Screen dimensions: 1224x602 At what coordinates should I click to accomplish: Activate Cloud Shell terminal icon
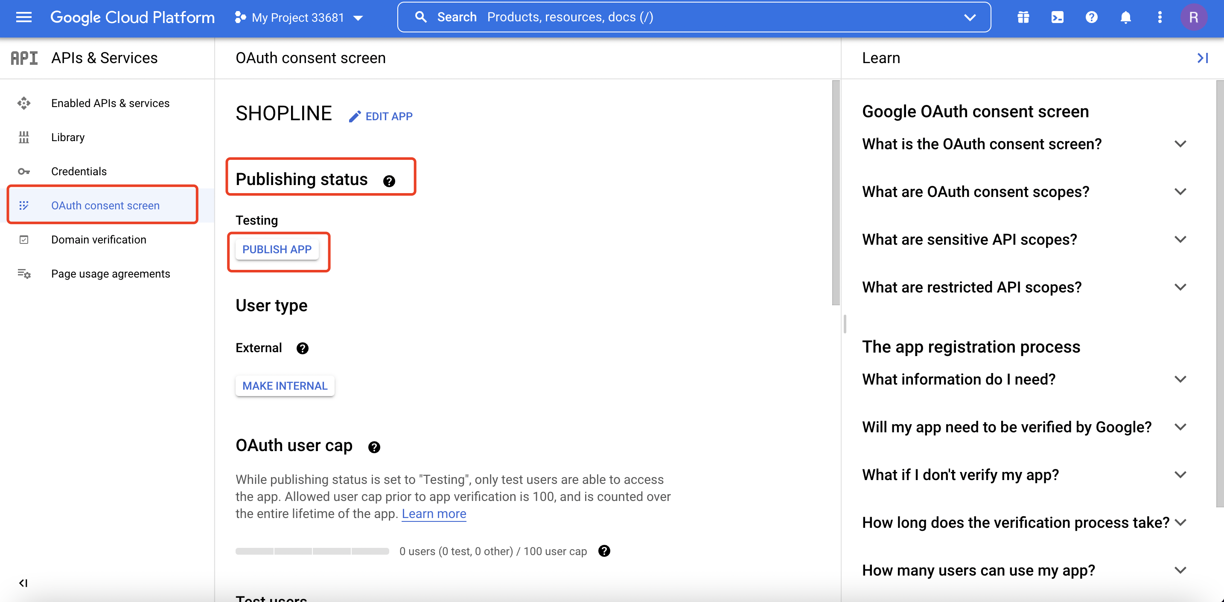1057,17
